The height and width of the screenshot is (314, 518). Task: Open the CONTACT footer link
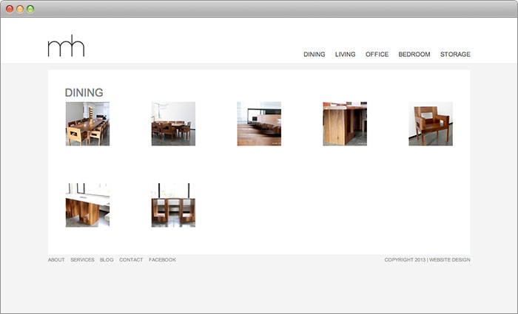click(131, 260)
